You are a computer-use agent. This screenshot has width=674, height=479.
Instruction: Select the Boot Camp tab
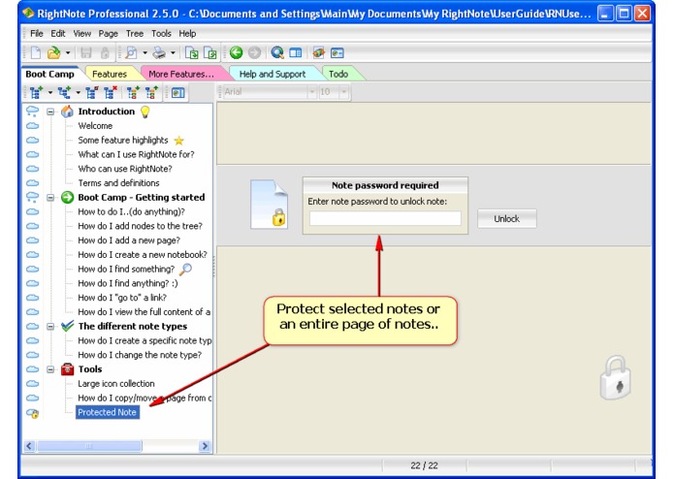49,74
